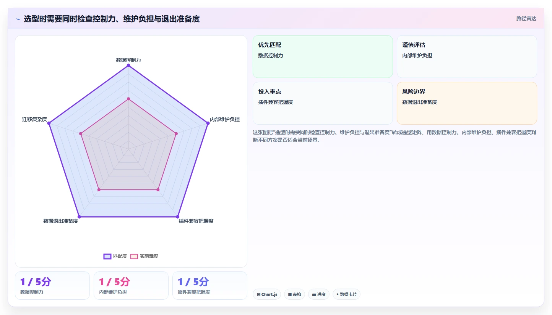Click the outer purple point at 内部维护负担
The width and height of the screenshot is (552, 315).
pos(208,123)
